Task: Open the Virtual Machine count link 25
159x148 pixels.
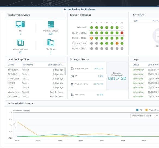Action: point(20,52)
